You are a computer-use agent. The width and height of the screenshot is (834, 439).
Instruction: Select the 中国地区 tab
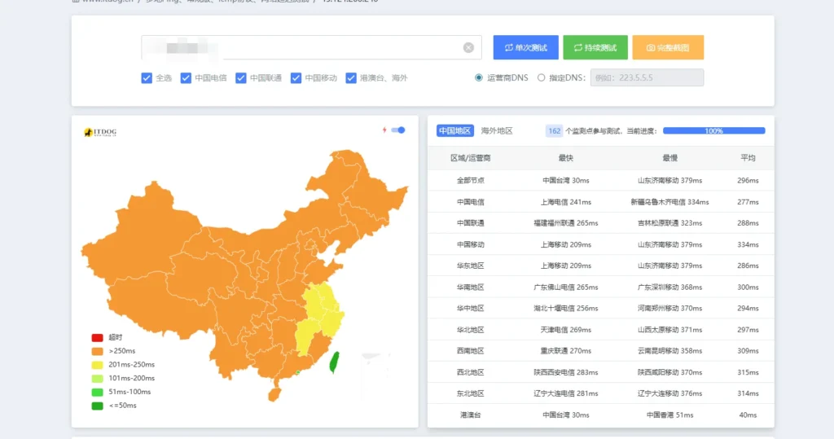tap(454, 130)
